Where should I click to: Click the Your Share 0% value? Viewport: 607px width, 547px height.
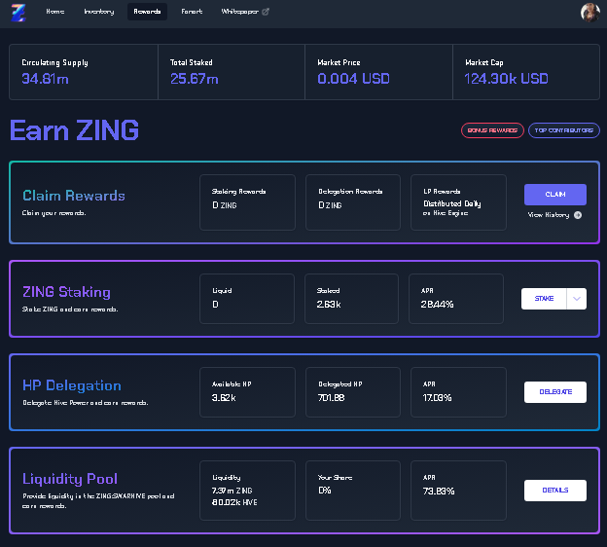click(x=324, y=491)
